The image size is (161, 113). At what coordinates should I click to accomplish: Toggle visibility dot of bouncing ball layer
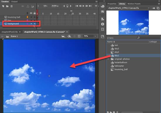point(31,17)
